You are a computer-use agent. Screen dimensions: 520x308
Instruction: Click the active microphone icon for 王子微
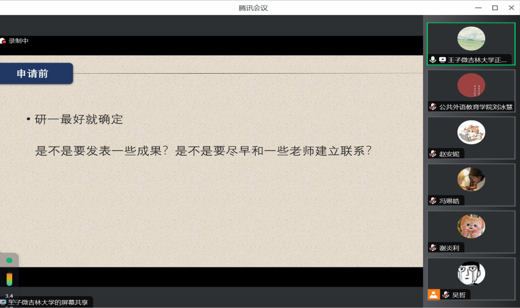433,60
